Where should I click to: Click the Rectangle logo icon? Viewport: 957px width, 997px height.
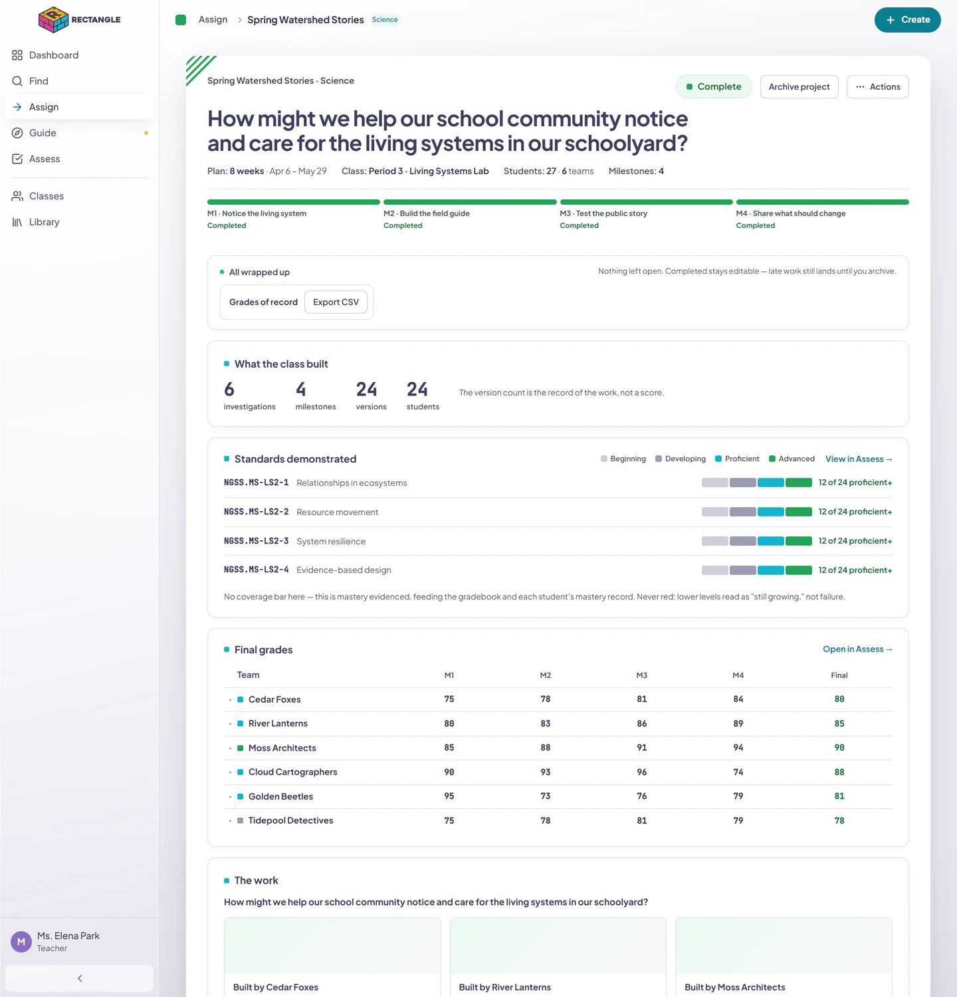tap(54, 20)
